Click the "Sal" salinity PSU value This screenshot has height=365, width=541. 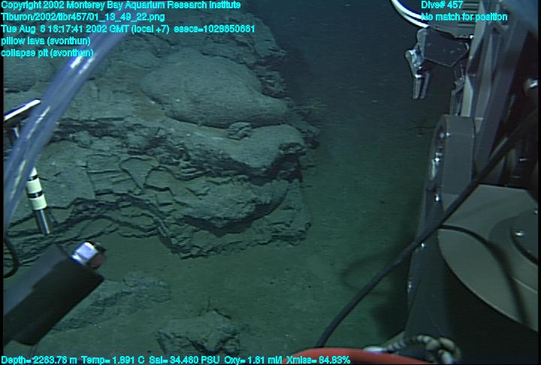pyautogui.click(x=184, y=360)
